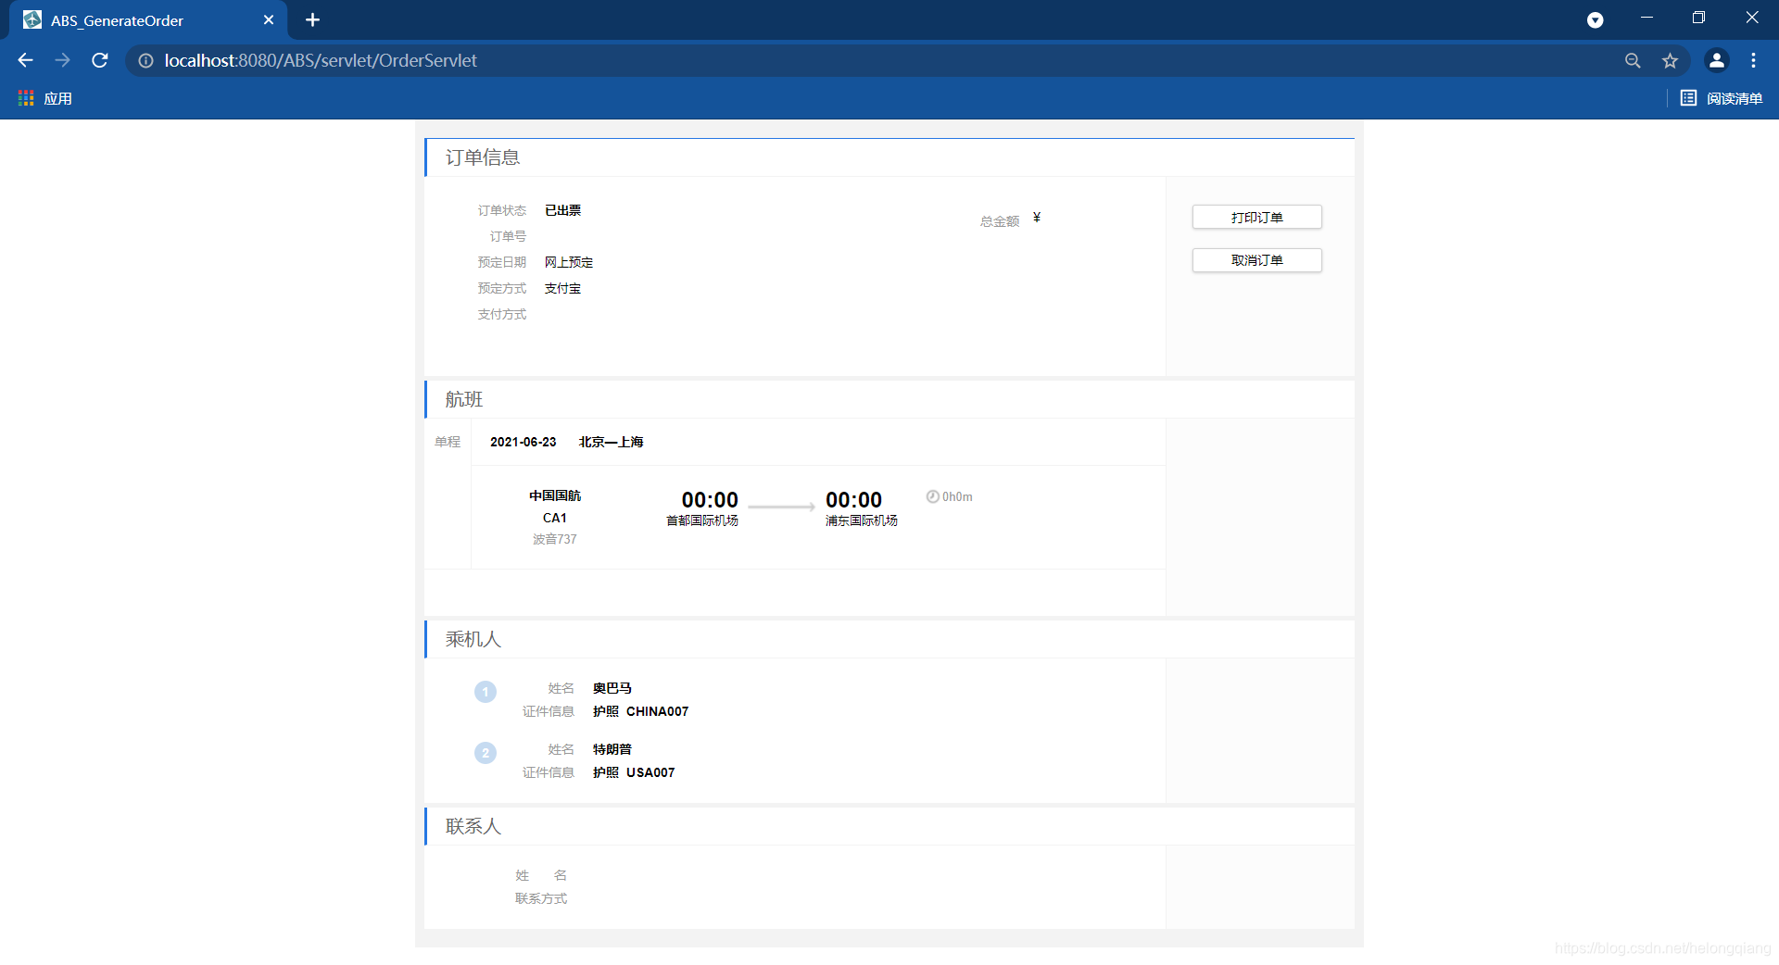1779x965 pixels.
Task: Click arrival airport 浦东国际机场
Action: pyautogui.click(x=862, y=520)
